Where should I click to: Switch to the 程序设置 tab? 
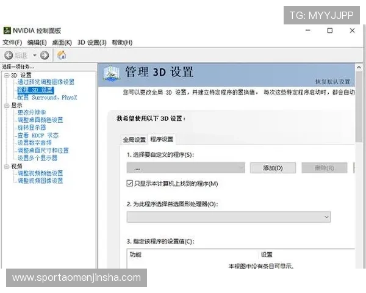pos(162,139)
